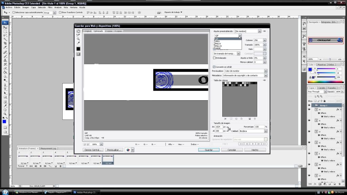Click the Hecho button

coord(255,150)
